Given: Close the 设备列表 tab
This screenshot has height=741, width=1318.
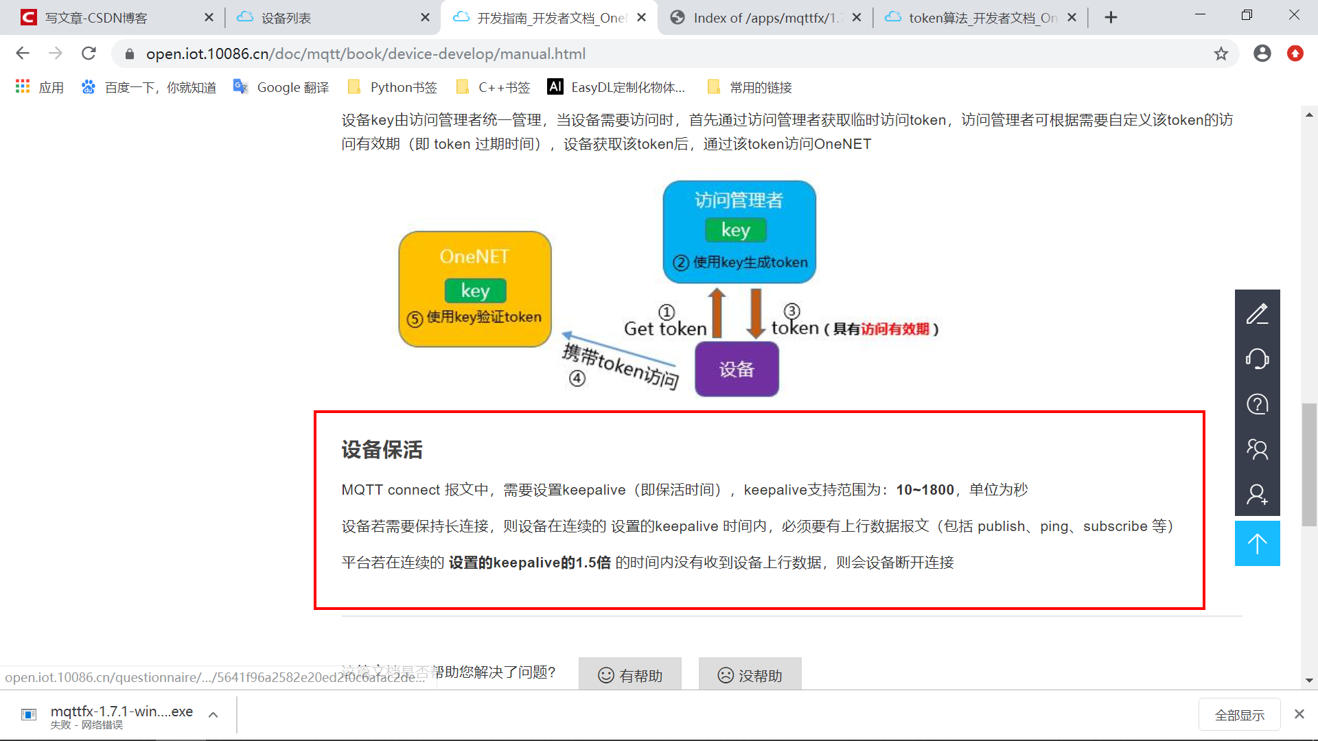Looking at the screenshot, I should coord(425,18).
